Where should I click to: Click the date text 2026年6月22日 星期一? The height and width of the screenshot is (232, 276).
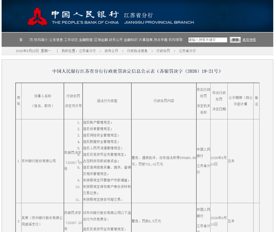coord(33,51)
